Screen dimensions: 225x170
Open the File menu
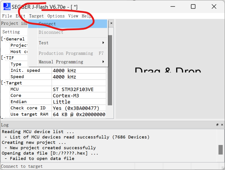(7, 16)
